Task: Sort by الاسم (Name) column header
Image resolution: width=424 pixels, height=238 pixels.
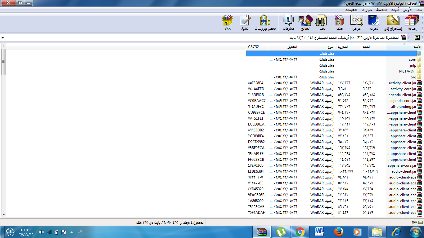Action: tap(404, 47)
